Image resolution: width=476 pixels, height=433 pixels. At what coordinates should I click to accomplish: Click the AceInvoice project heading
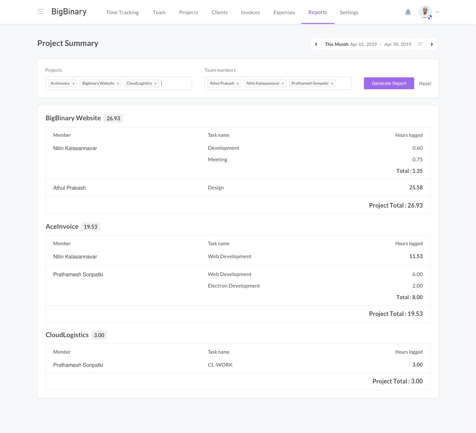pyautogui.click(x=62, y=226)
